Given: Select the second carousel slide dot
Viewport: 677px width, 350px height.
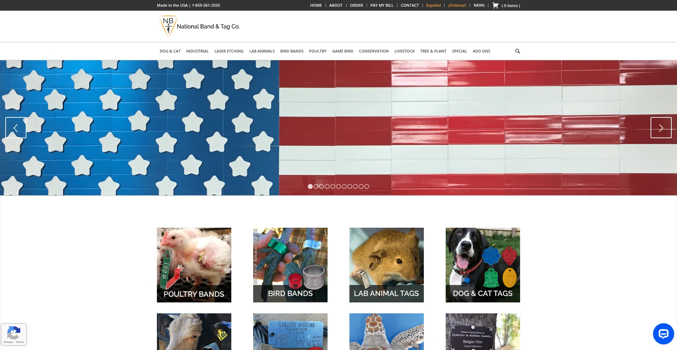Looking at the screenshot, I should pos(316,186).
